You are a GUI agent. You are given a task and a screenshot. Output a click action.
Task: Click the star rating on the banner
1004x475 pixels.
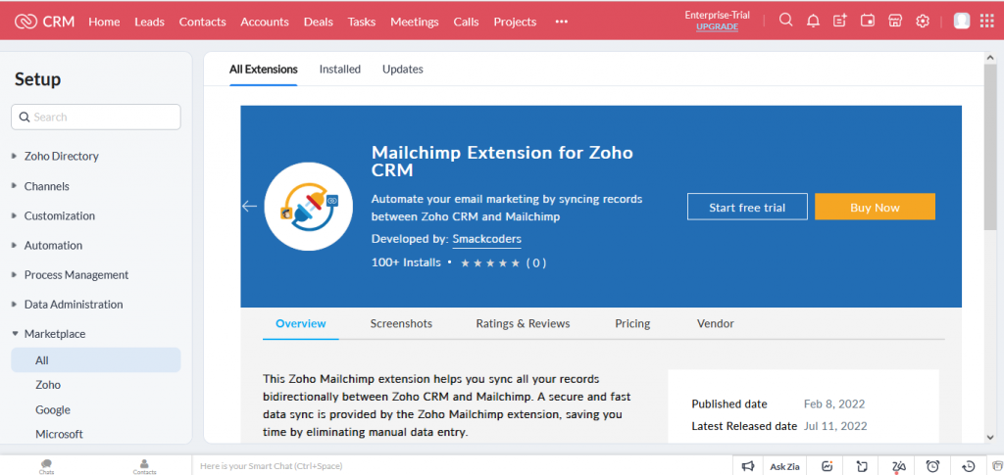point(490,262)
